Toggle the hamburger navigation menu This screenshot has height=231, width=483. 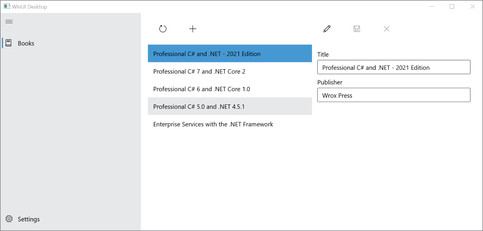(9, 22)
